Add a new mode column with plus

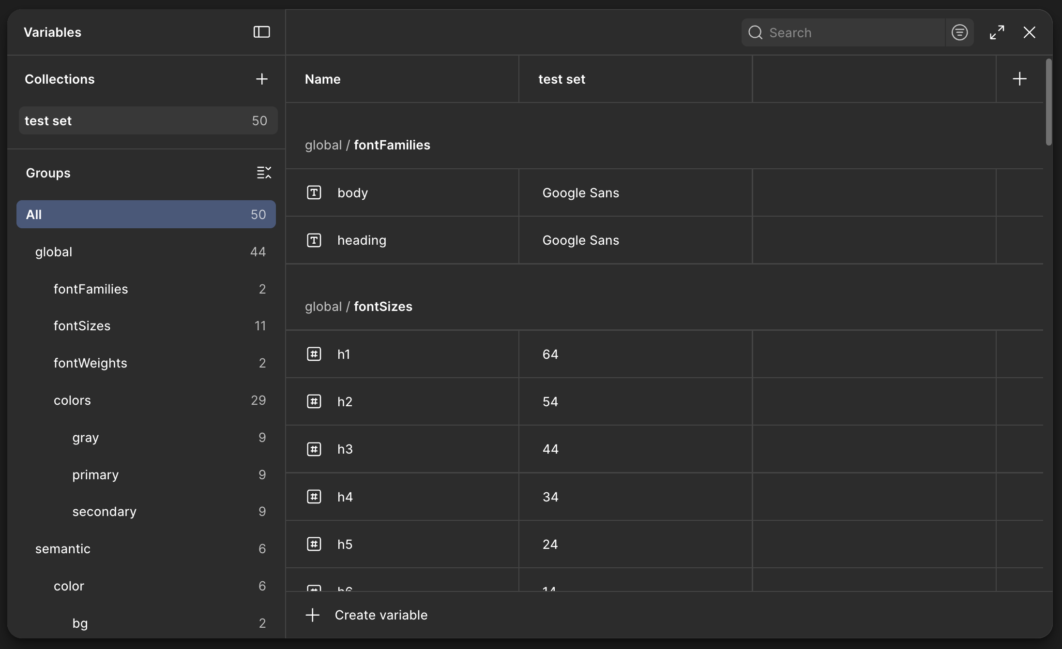coord(1019,79)
